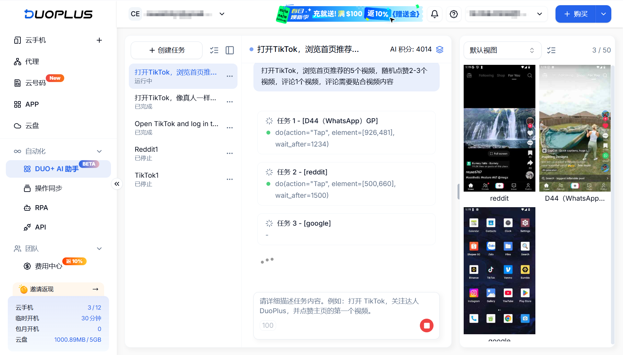Toggle the task list panel layout icon

[x=230, y=50]
